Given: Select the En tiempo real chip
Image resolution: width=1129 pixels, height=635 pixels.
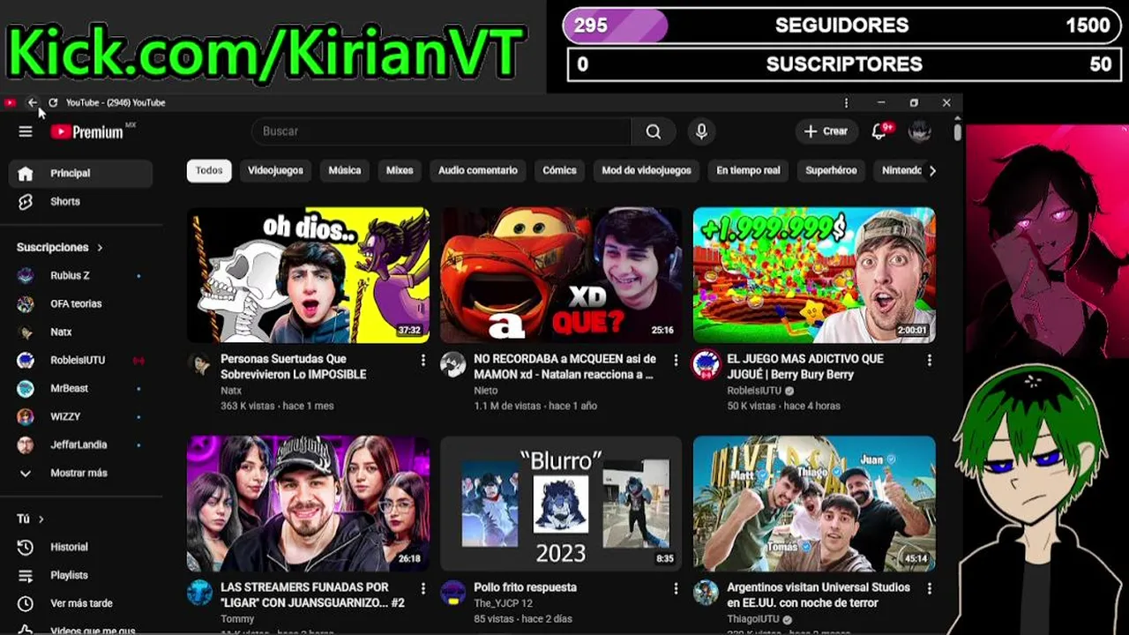Looking at the screenshot, I should pos(748,170).
